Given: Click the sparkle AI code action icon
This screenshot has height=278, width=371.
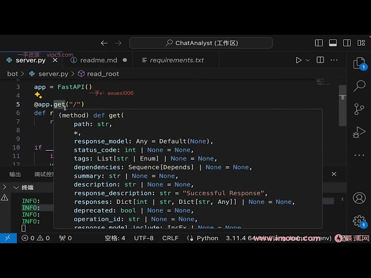Looking at the screenshot, I should tap(38, 95).
